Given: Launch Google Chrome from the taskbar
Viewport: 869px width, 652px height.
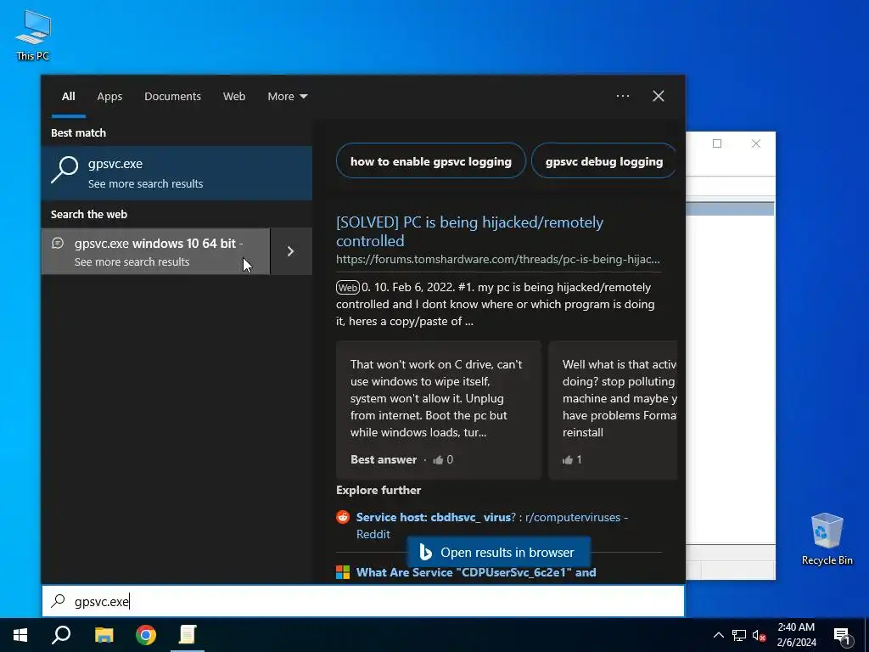Looking at the screenshot, I should tap(146, 635).
